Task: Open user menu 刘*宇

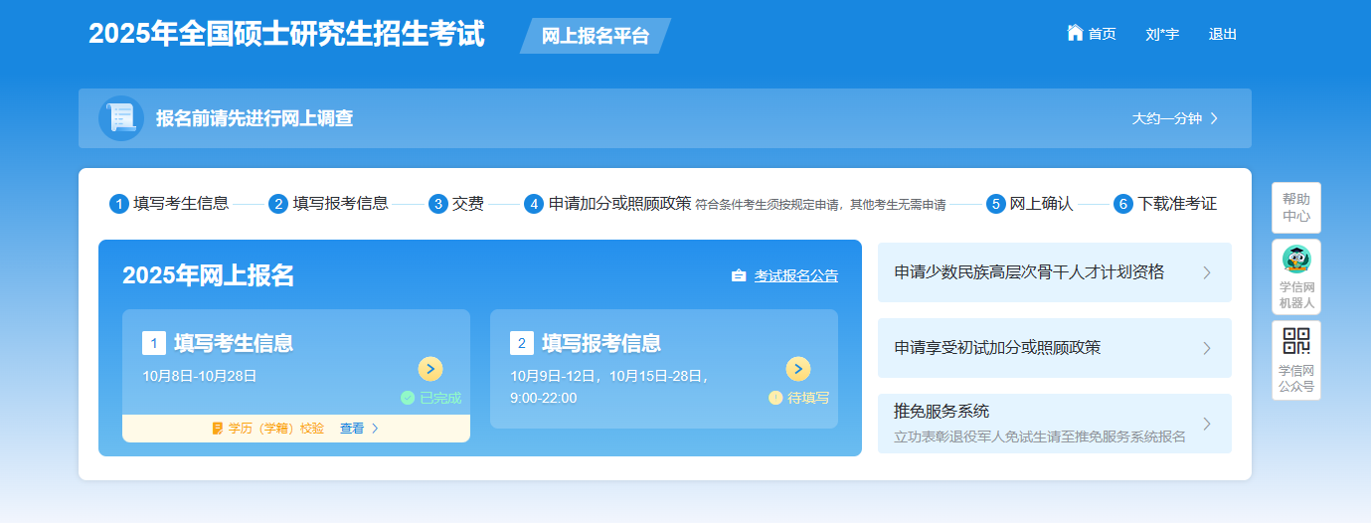Action: (x=1162, y=34)
